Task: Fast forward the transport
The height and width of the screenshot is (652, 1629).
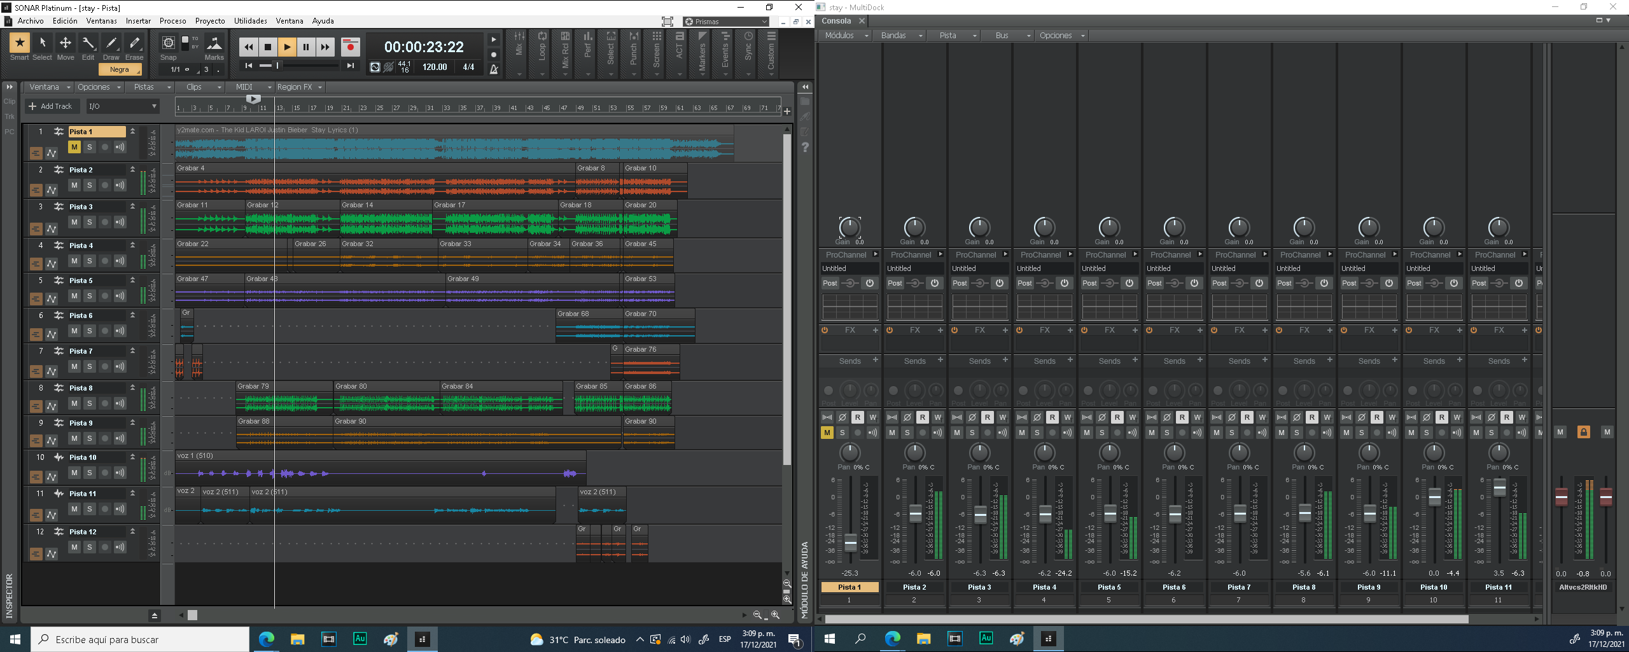Action: click(x=325, y=46)
